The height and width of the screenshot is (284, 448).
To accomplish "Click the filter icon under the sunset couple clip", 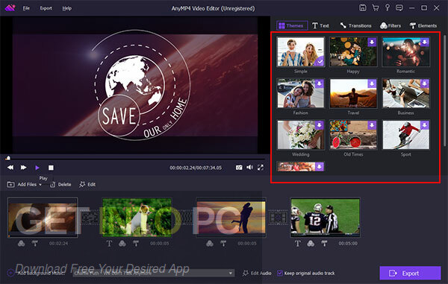I will click(x=210, y=243).
